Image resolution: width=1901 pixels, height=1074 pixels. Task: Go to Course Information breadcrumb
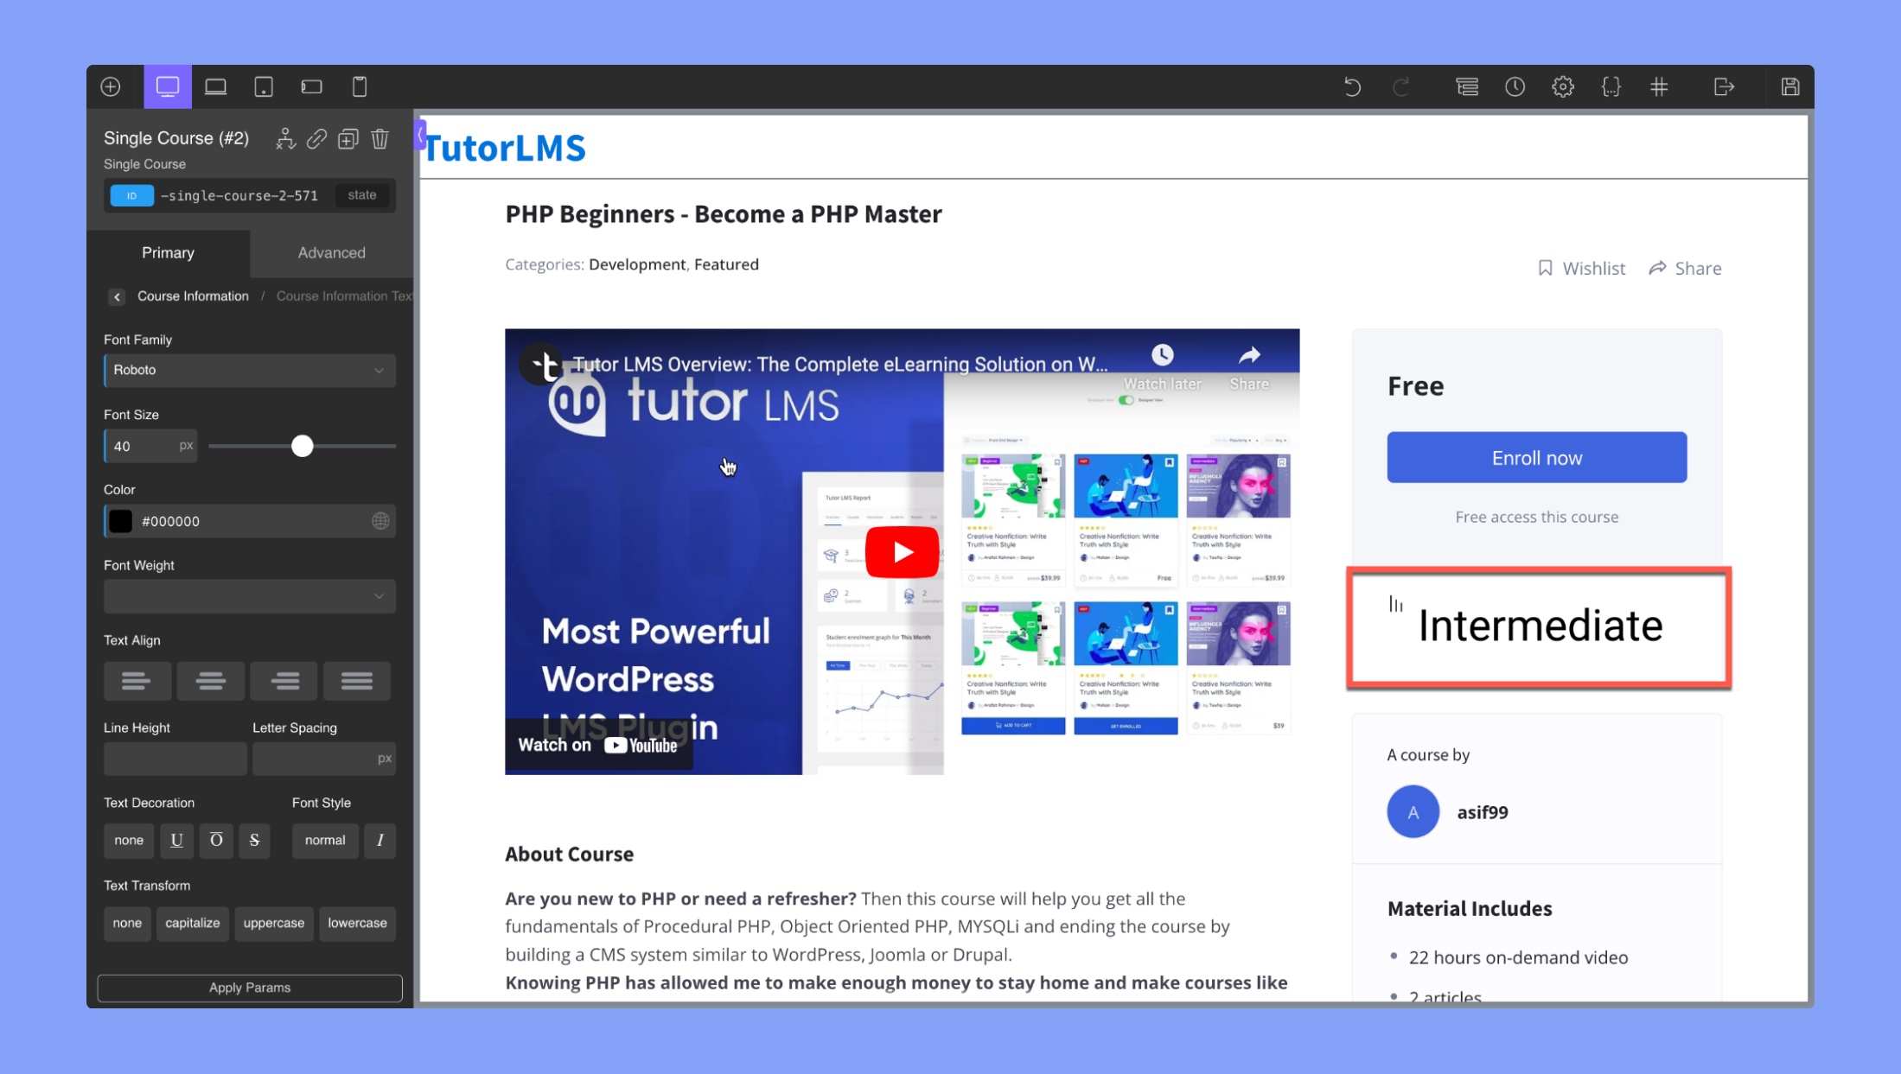pos(193,296)
